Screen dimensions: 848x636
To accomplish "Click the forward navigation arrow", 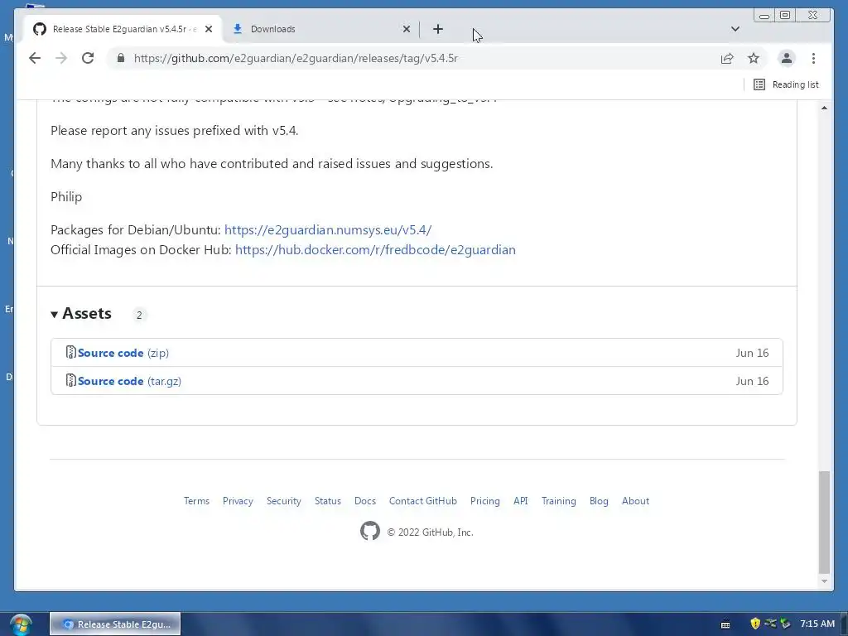I will (61, 59).
